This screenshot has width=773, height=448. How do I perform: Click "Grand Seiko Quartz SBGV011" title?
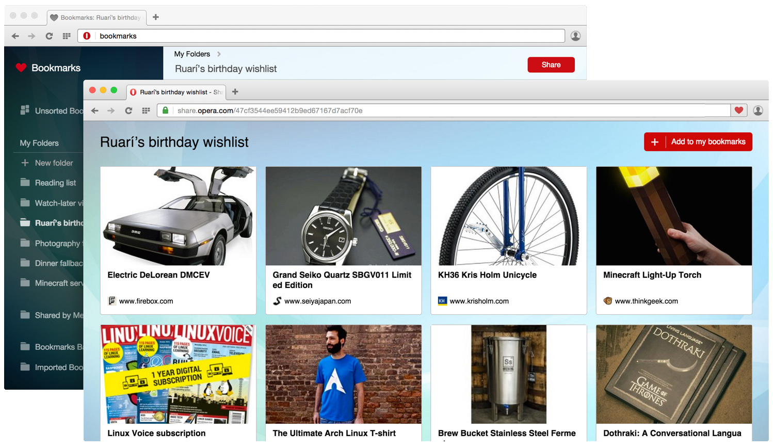[342, 280]
